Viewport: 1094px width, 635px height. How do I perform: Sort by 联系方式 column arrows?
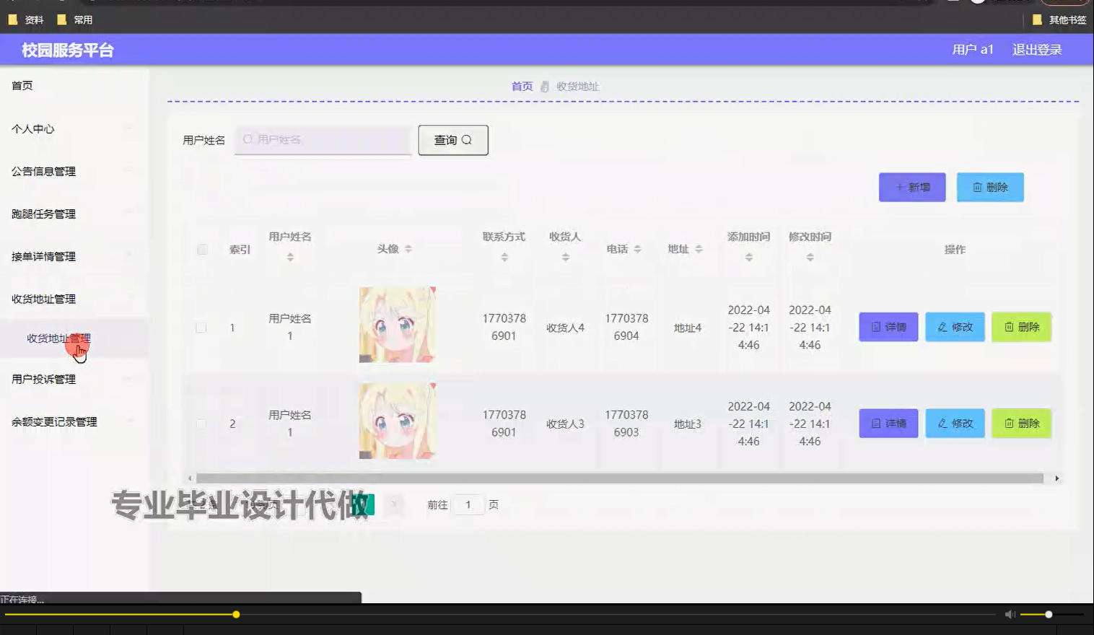(x=504, y=257)
